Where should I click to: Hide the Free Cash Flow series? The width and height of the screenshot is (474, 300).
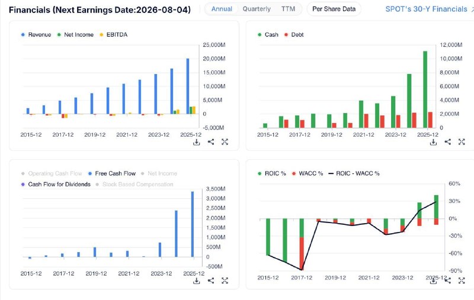pos(112,173)
